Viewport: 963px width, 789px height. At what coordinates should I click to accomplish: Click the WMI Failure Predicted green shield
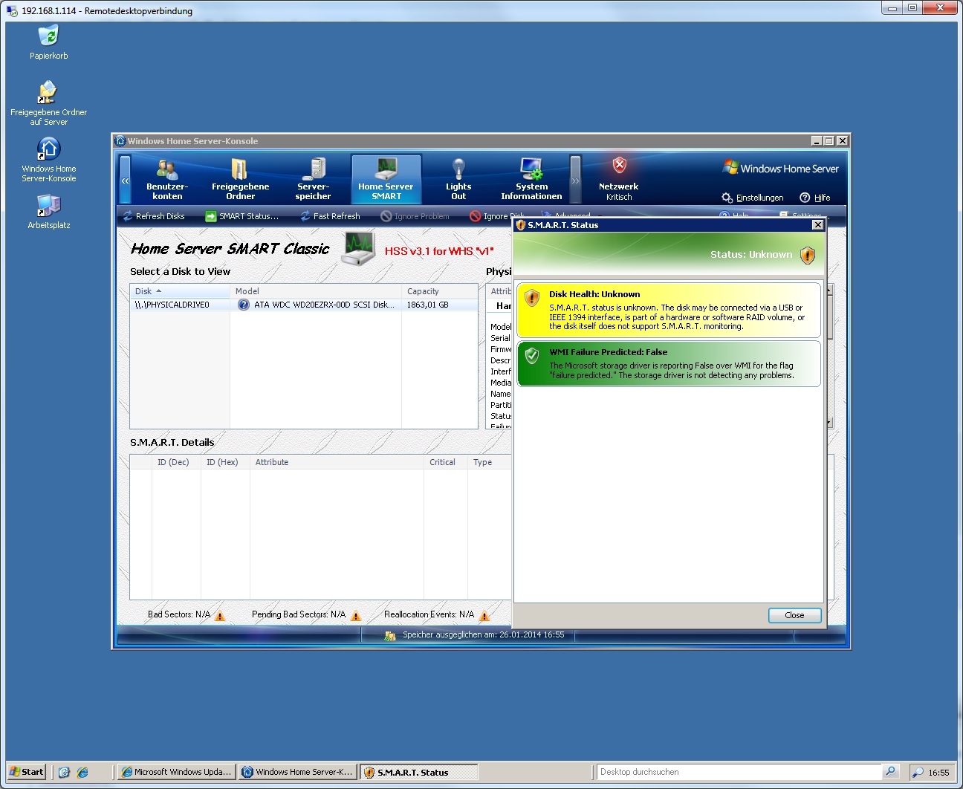[x=532, y=356]
